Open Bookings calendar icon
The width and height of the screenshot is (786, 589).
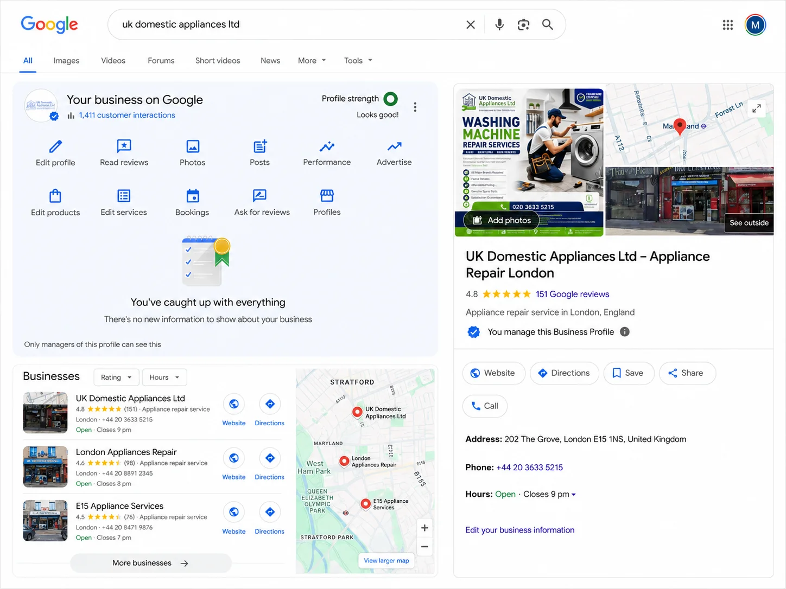tap(193, 195)
